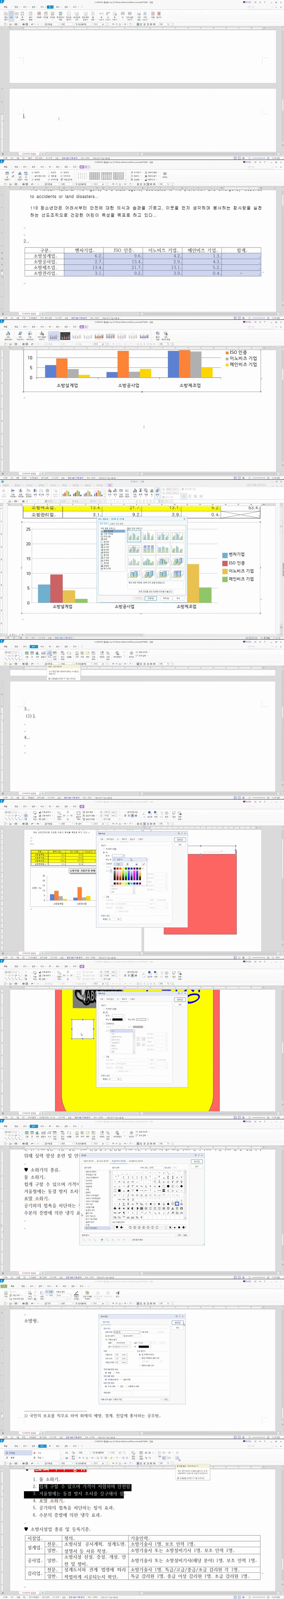Pick the eyedropper icon in color palette
This screenshot has width=284, height=1599.
pyautogui.click(x=144, y=864)
